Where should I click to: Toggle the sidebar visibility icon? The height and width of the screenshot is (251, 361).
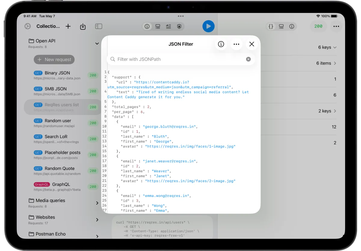98,26
